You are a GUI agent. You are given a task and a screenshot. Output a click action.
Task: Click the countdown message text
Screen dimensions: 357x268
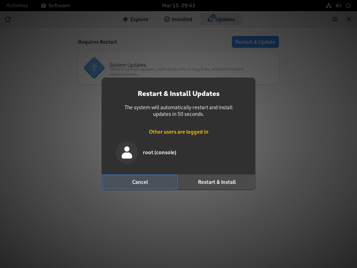[x=178, y=111]
